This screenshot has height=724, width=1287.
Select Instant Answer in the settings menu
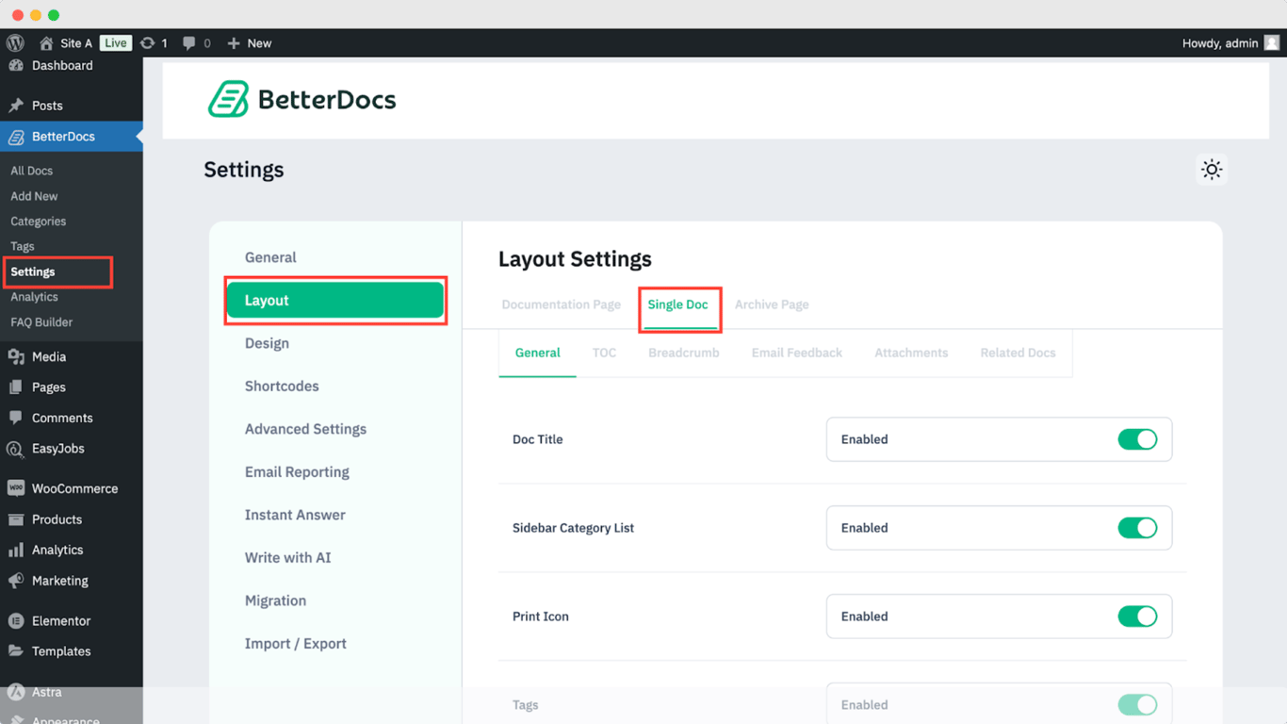pyautogui.click(x=295, y=515)
